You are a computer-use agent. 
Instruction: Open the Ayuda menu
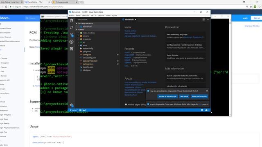pos(115,16)
